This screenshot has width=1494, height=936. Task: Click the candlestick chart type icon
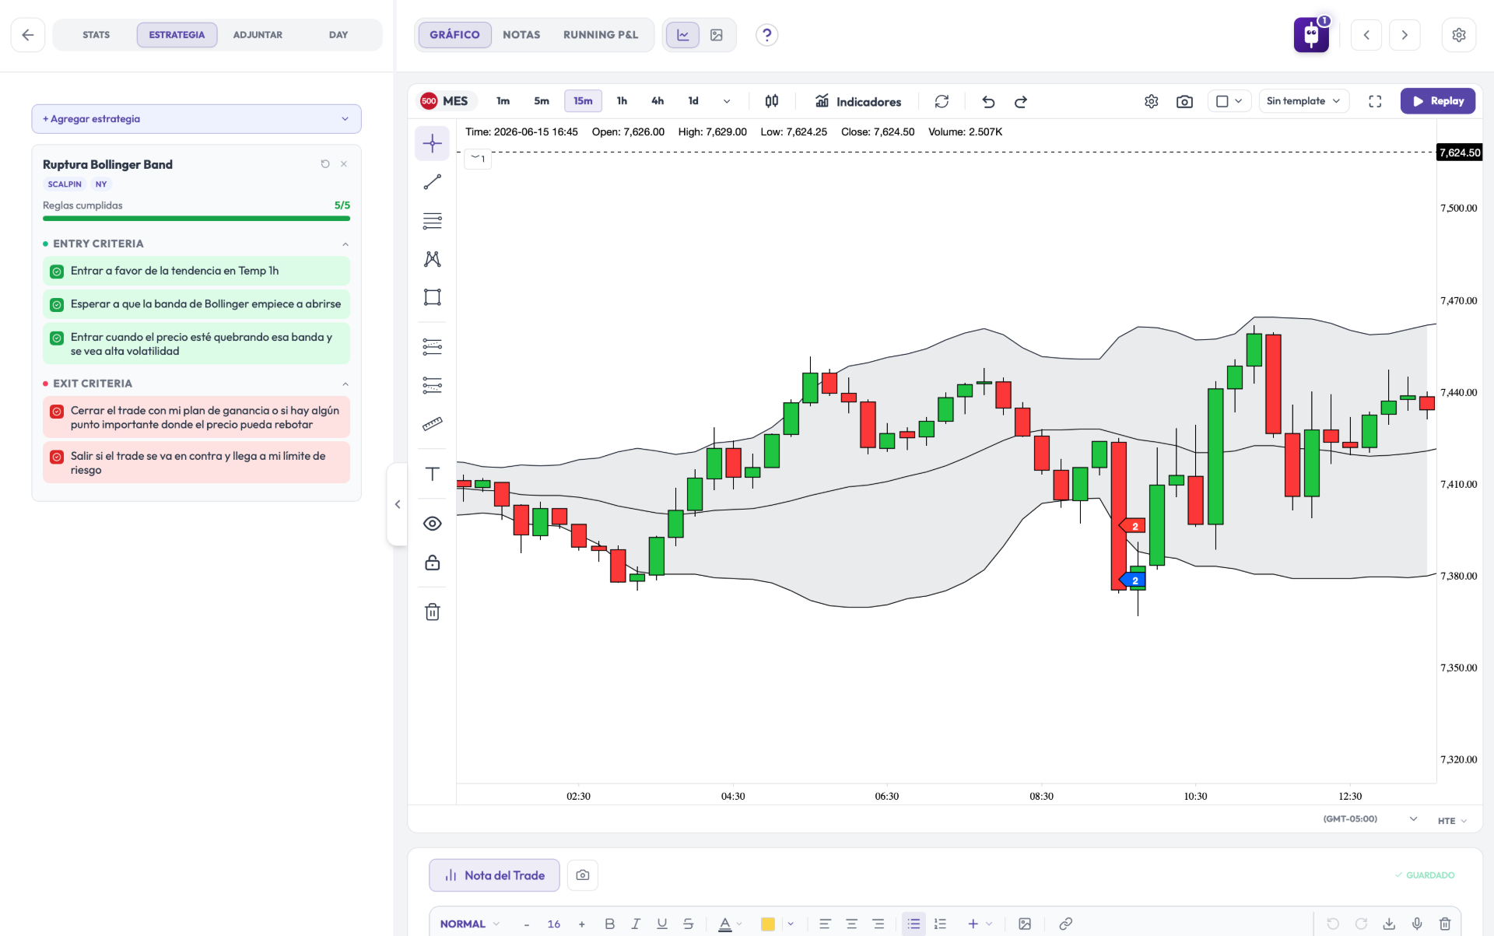(772, 101)
